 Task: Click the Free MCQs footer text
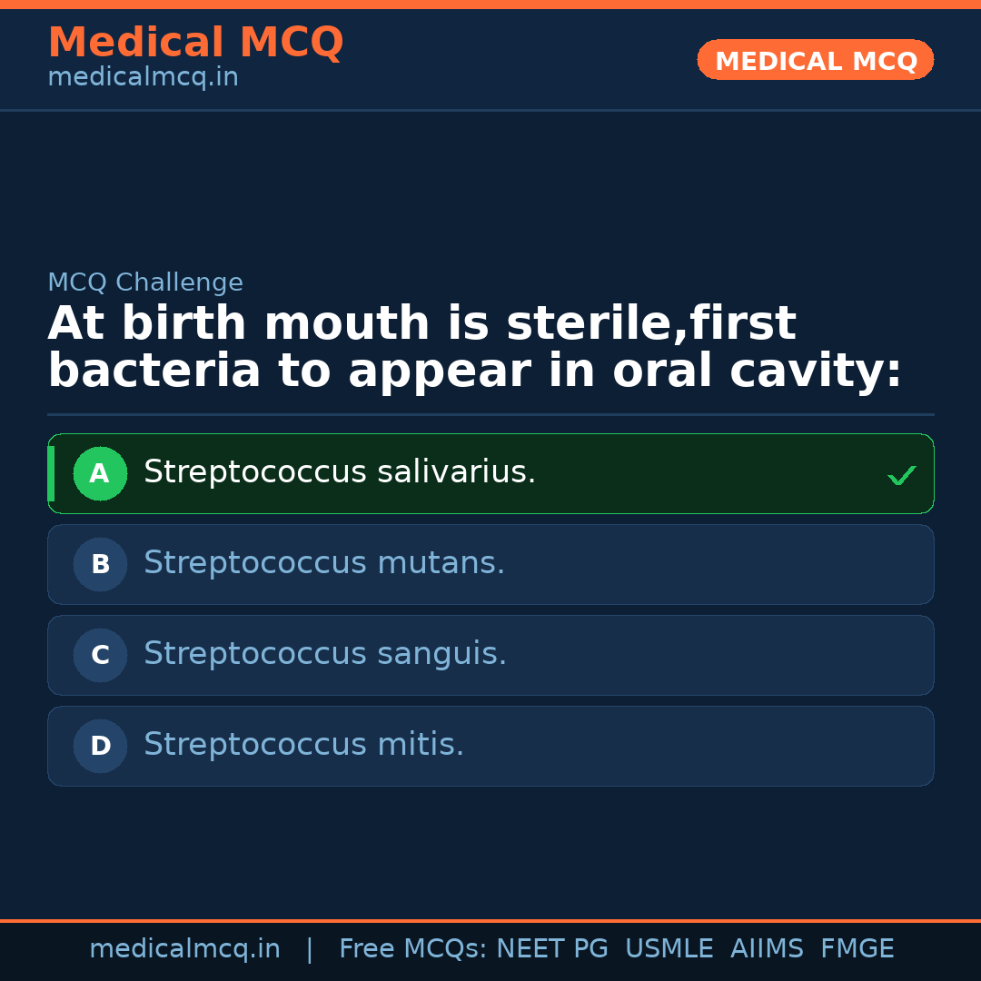coord(412,949)
